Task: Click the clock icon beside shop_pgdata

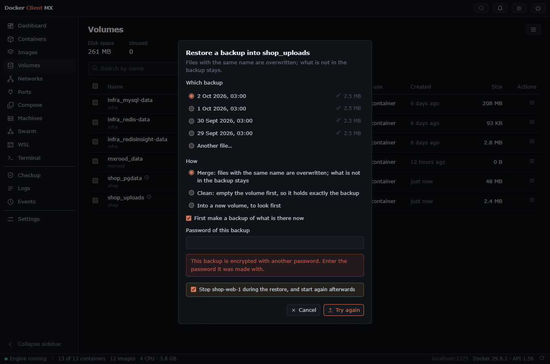Action: coord(147,178)
